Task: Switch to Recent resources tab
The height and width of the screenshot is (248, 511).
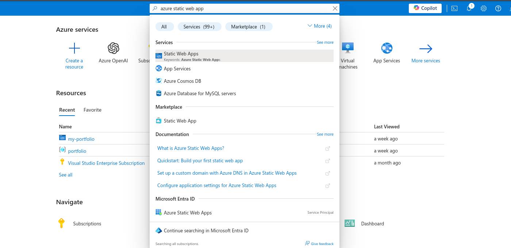Action: pos(67,110)
